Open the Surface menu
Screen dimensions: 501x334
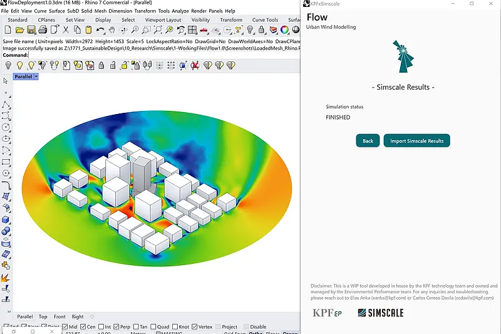57,11
